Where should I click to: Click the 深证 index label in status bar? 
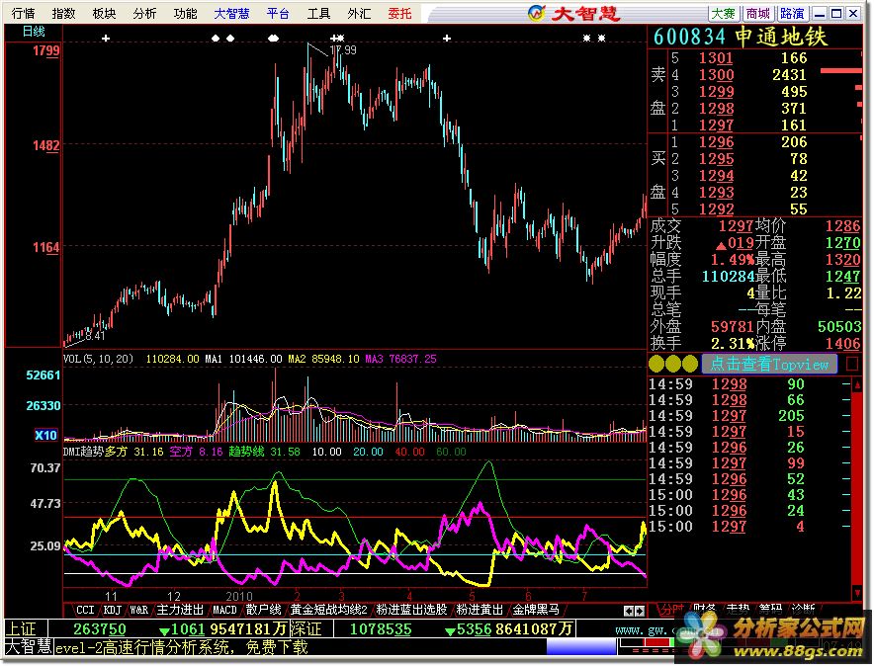[306, 629]
